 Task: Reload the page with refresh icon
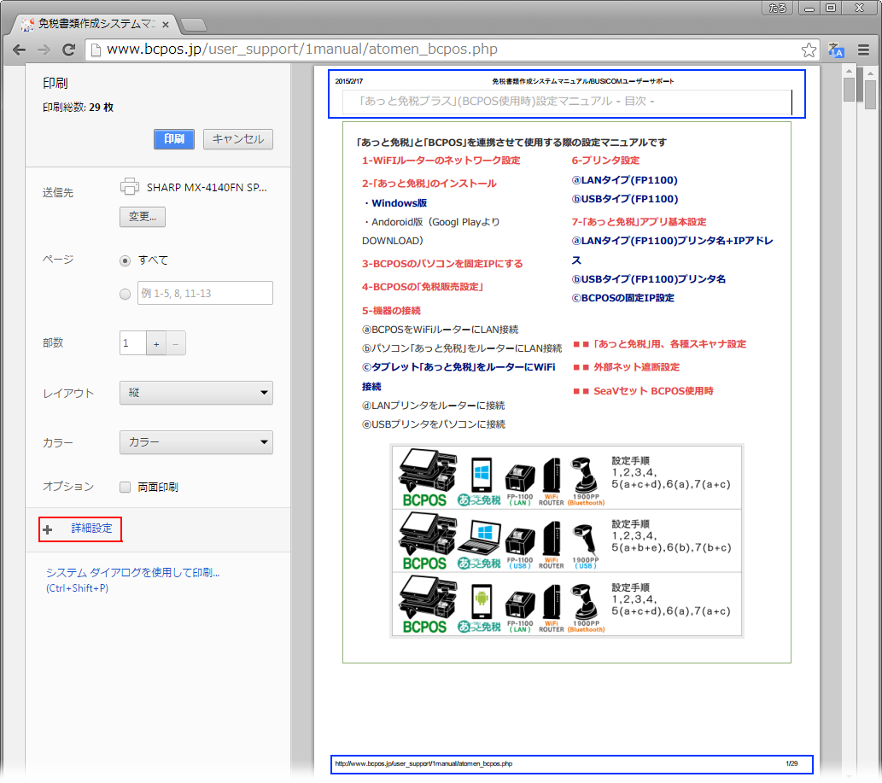coord(69,50)
